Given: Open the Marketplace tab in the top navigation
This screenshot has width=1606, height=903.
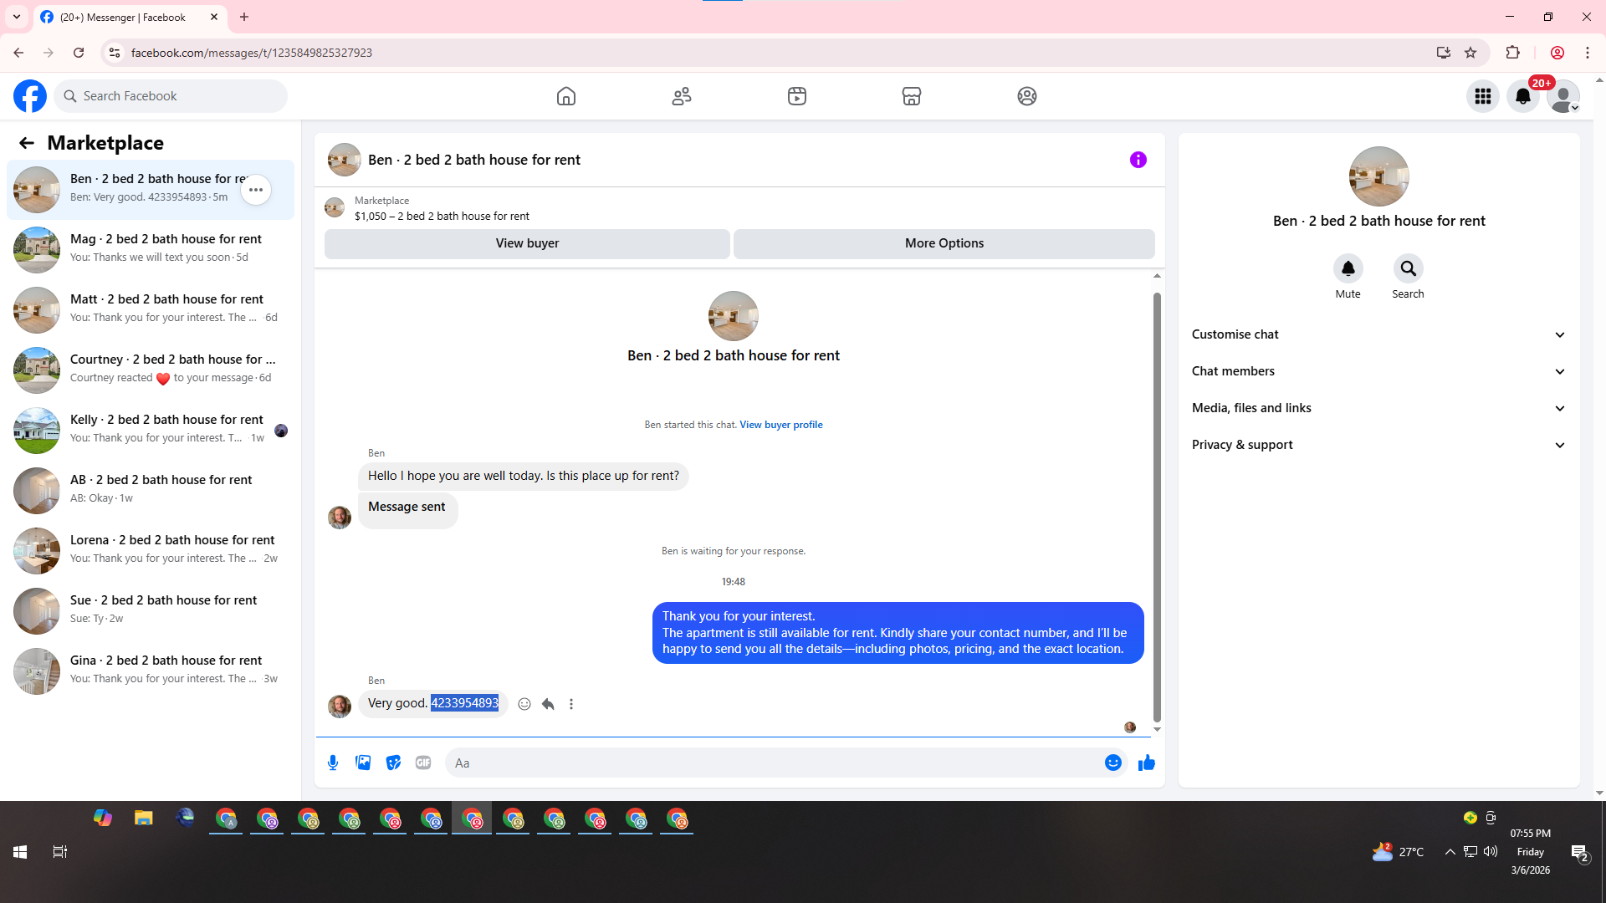Looking at the screenshot, I should pos(912,96).
